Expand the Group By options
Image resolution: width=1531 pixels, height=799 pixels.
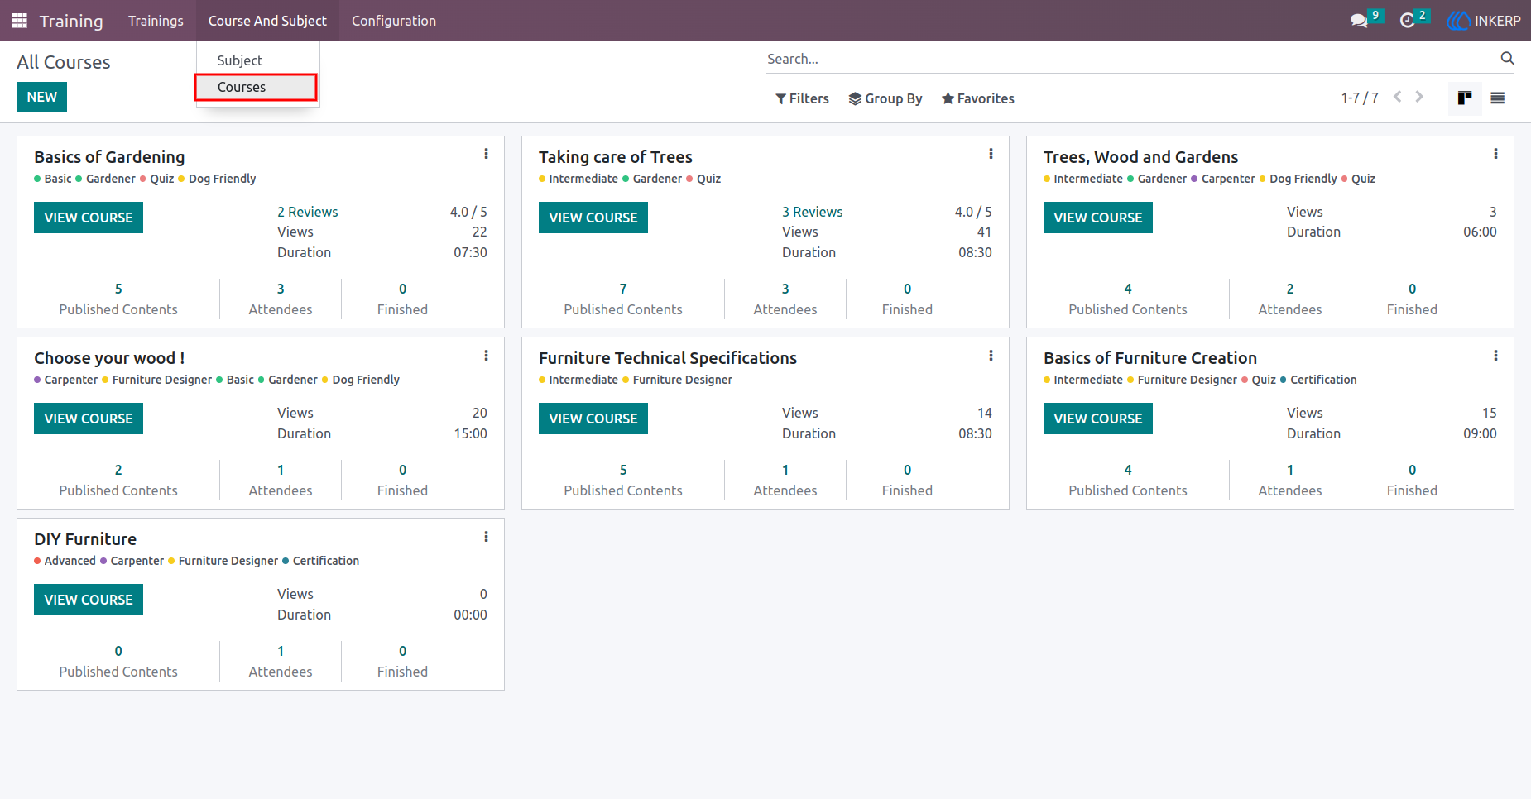pos(885,98)
